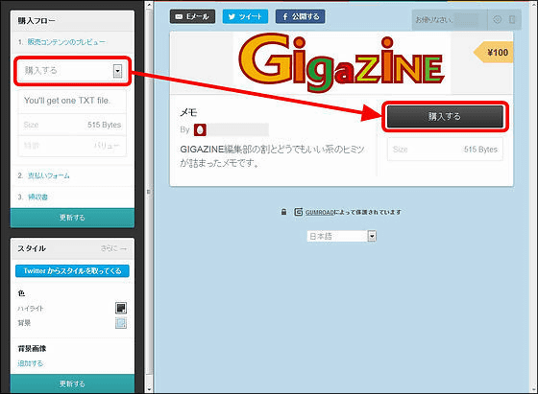Click the 515 Bytes value under buy button
The image size is (538, 394).
(480, 150)
